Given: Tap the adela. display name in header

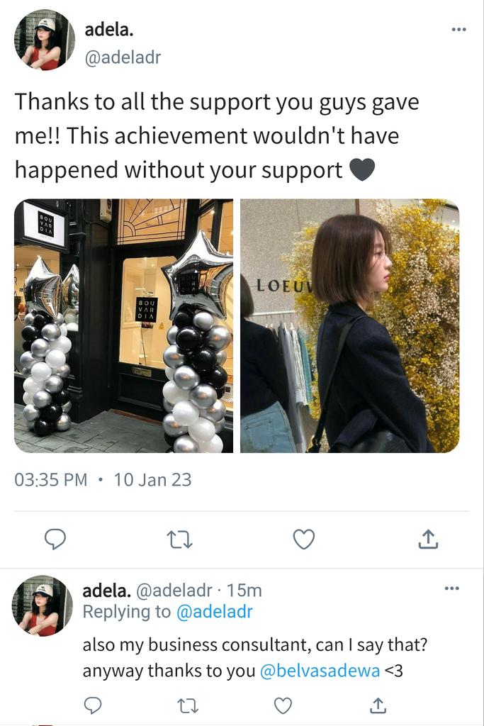Looking at the screenshot, I should point(109,30).
